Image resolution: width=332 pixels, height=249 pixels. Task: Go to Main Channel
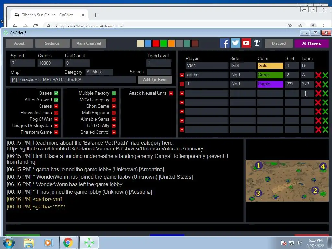[x=89, y=43]
